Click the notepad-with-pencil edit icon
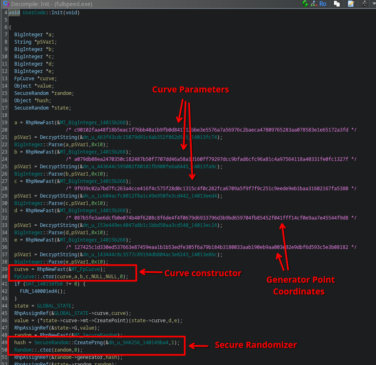Screen dimensions: 376x365 coord(351,4)
